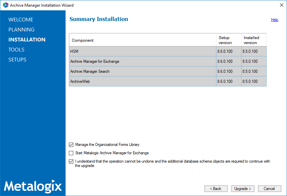Cancel the installation wizard
The width and height of the screenshot is (287, 196).
tap(269, 189)
